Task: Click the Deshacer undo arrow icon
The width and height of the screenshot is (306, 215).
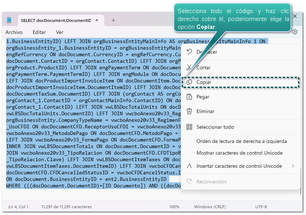Action: coord(189,52)
